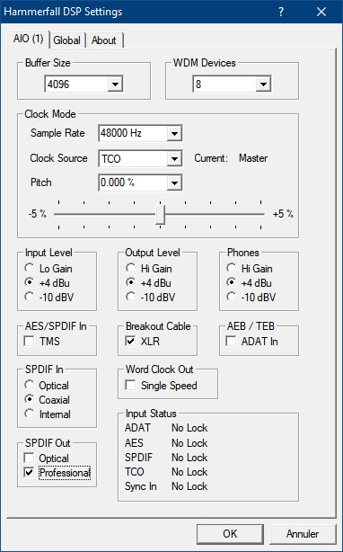The height and width of the screenshot is (552, 343).
Task: Click the -5 % pitch slider label
Action: (38, 214)
